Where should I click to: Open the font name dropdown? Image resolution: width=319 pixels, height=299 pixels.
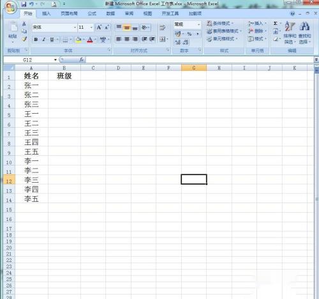(75, 27)
